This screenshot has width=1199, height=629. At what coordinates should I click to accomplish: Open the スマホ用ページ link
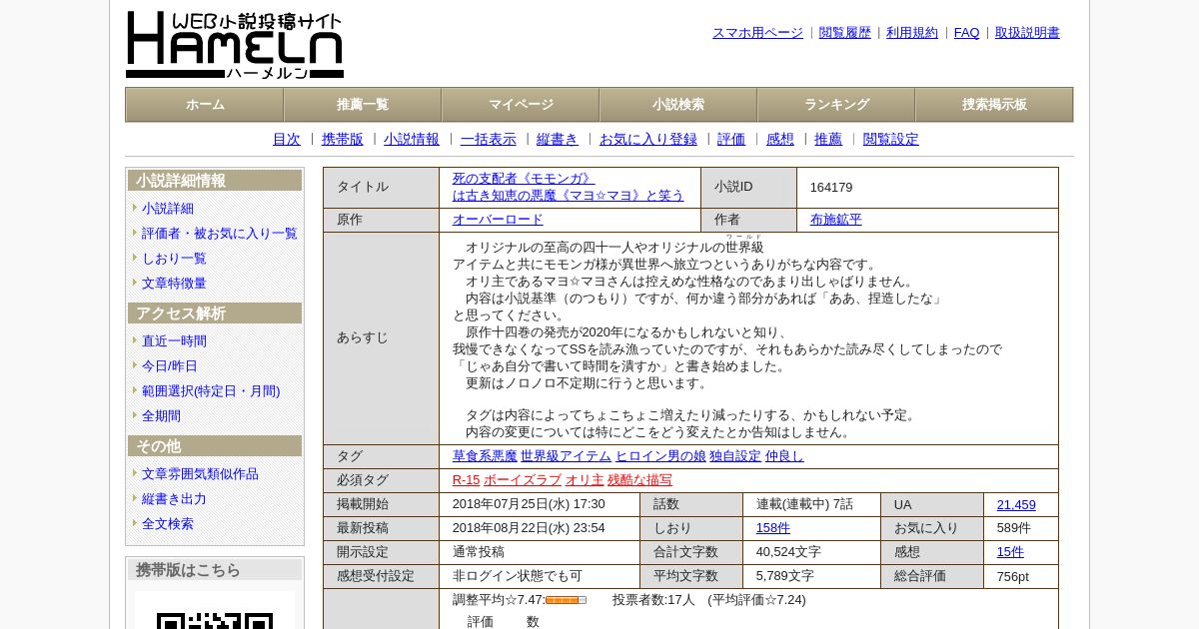tap(757, 33)
